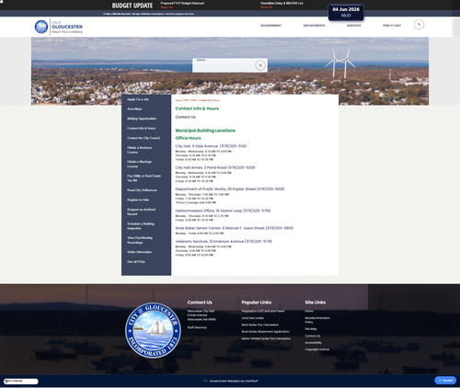The height and width of the screenshot is (388, 460).
Task: Click Boat Excise Tax Calculation footer link
Action: point(260,325)
